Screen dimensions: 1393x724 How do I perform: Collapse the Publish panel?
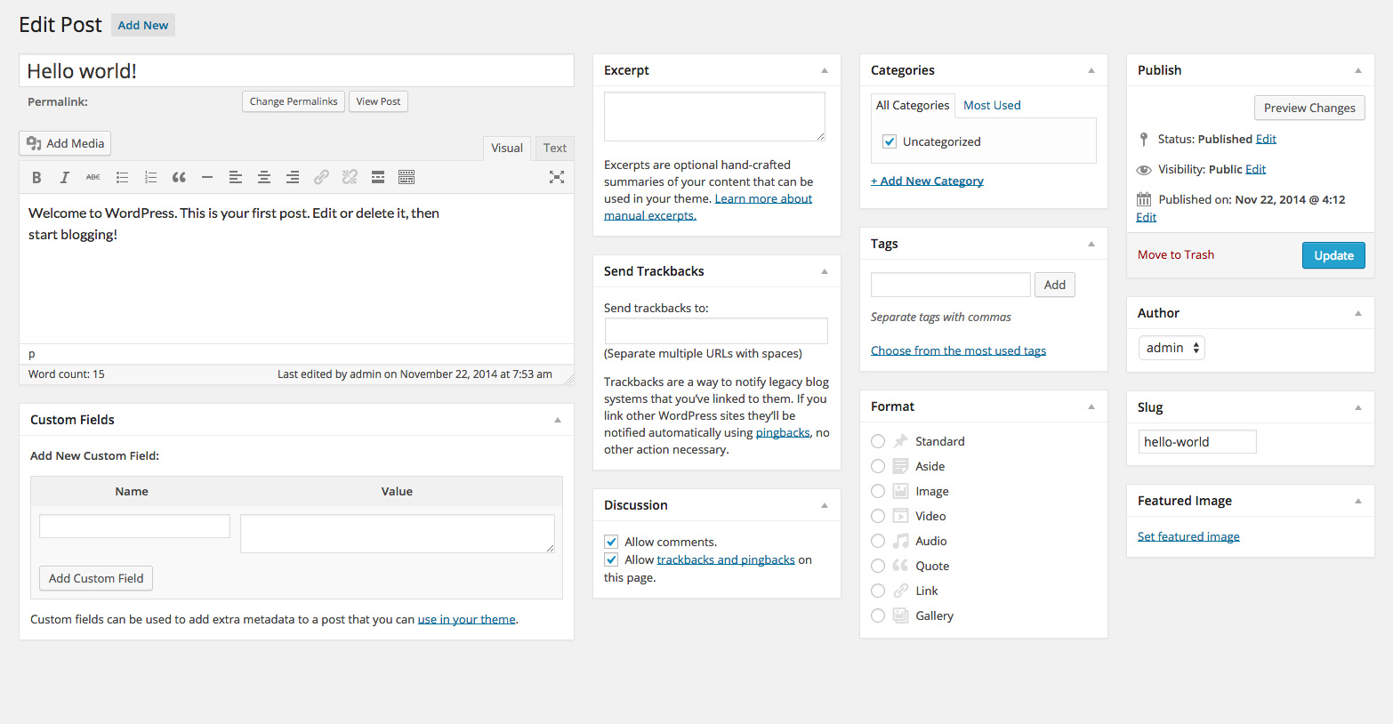pos(1357,70)
